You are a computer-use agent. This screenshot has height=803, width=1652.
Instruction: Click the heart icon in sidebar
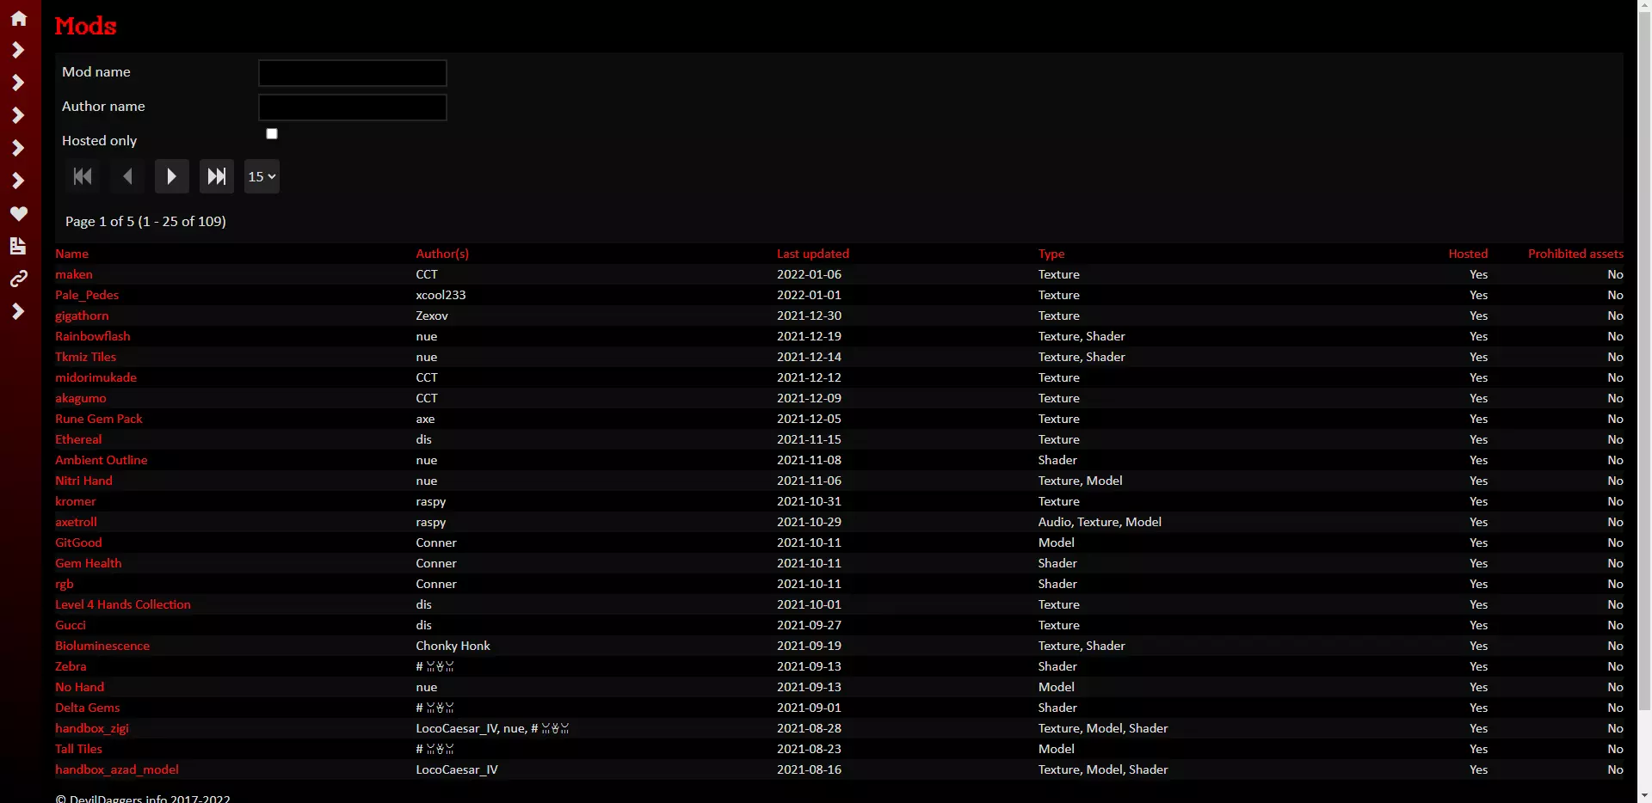coord(18,213)
